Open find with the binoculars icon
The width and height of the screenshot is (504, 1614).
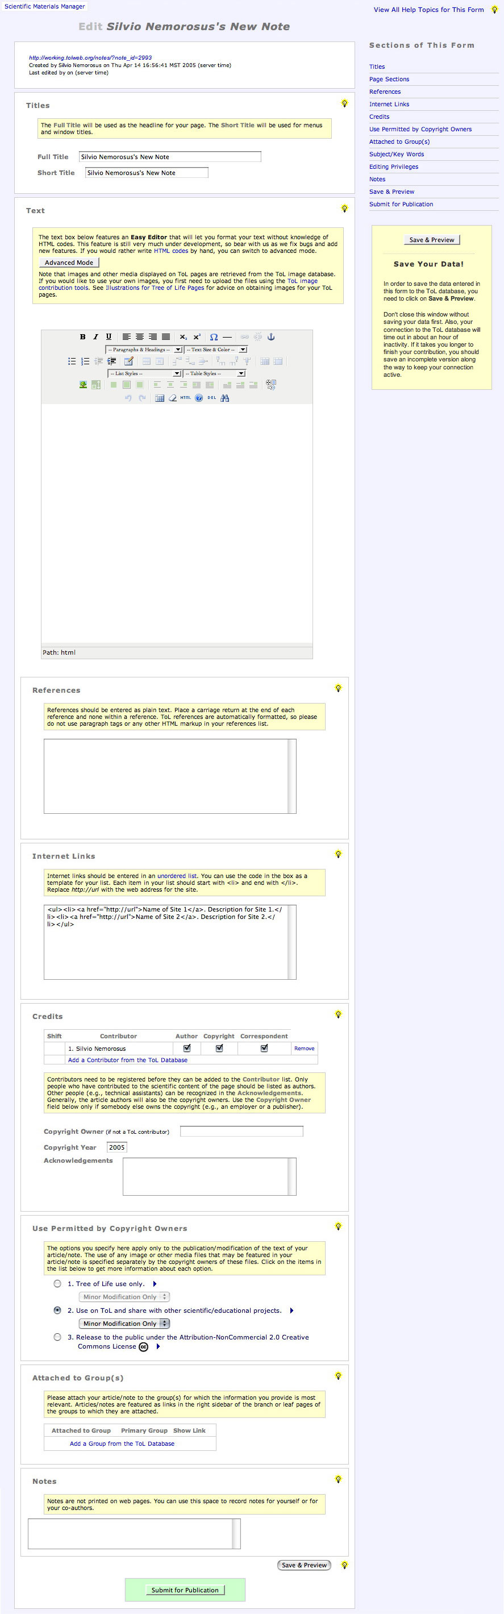click(225, 398)
